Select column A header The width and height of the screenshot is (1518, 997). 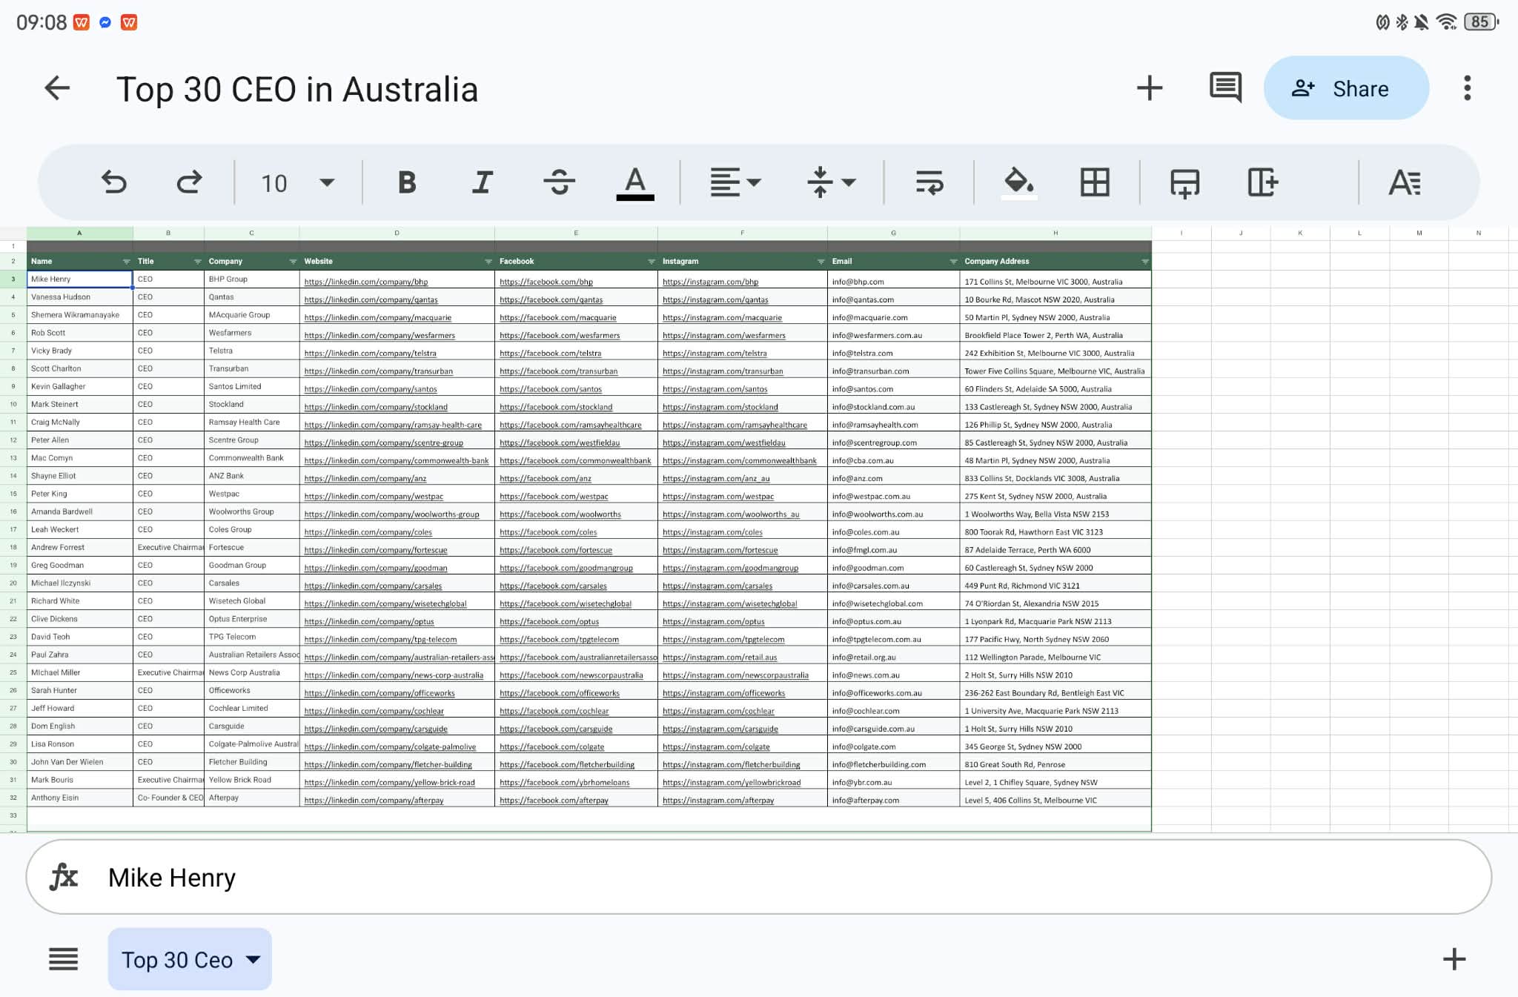click(x=79, y=233)
